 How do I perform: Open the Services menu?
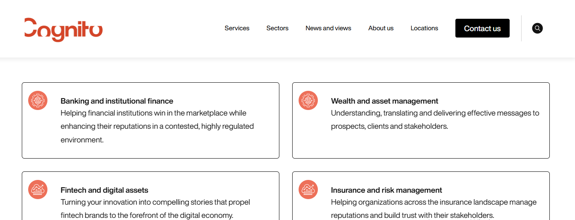tap(237, 28)
